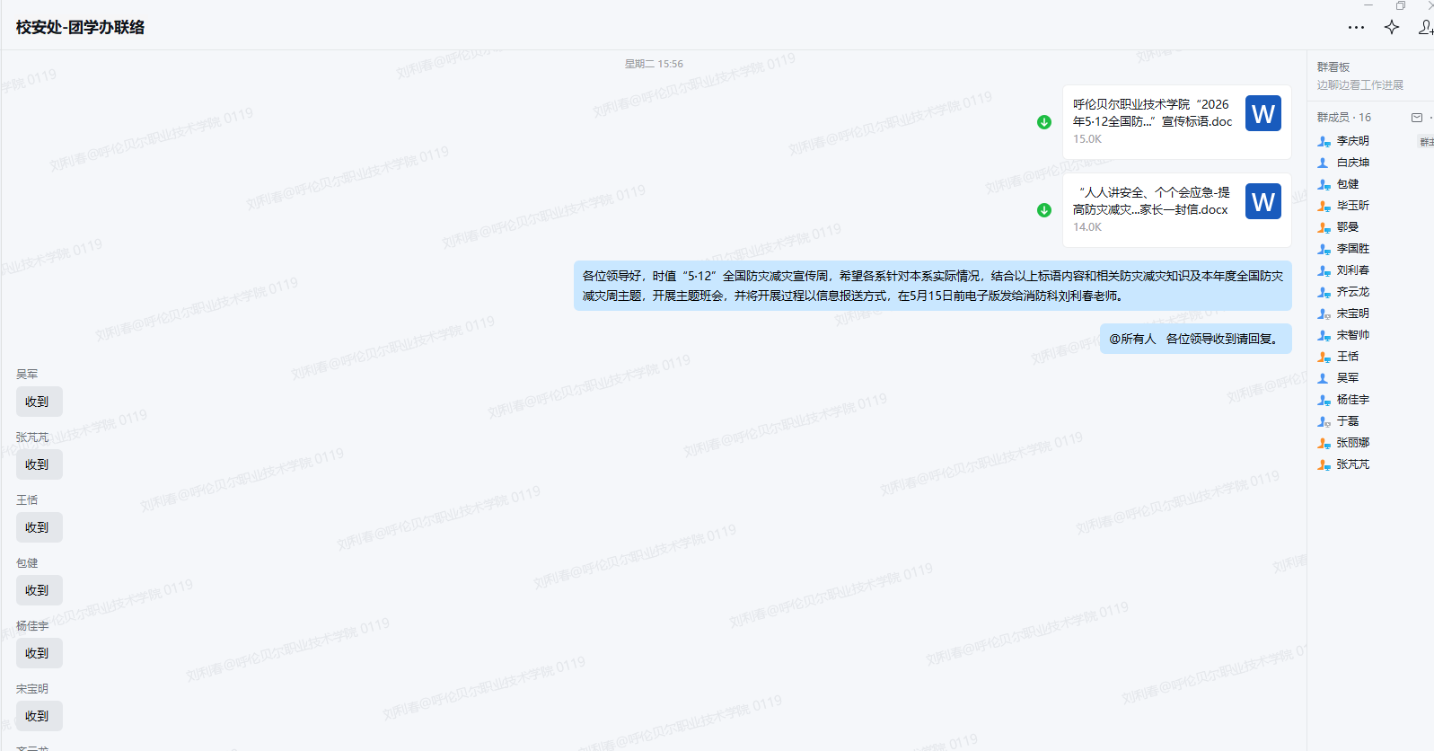Image resolution: width=1434 pixels, height=751 pixels.
Task: Click the timestamp 星期二 15:56
Action: [x=654, y=64]
